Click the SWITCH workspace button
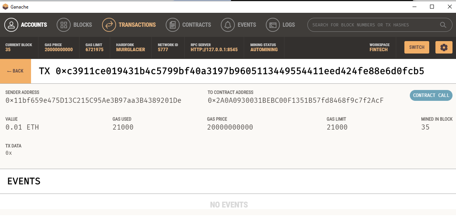 tap(417, 47)
